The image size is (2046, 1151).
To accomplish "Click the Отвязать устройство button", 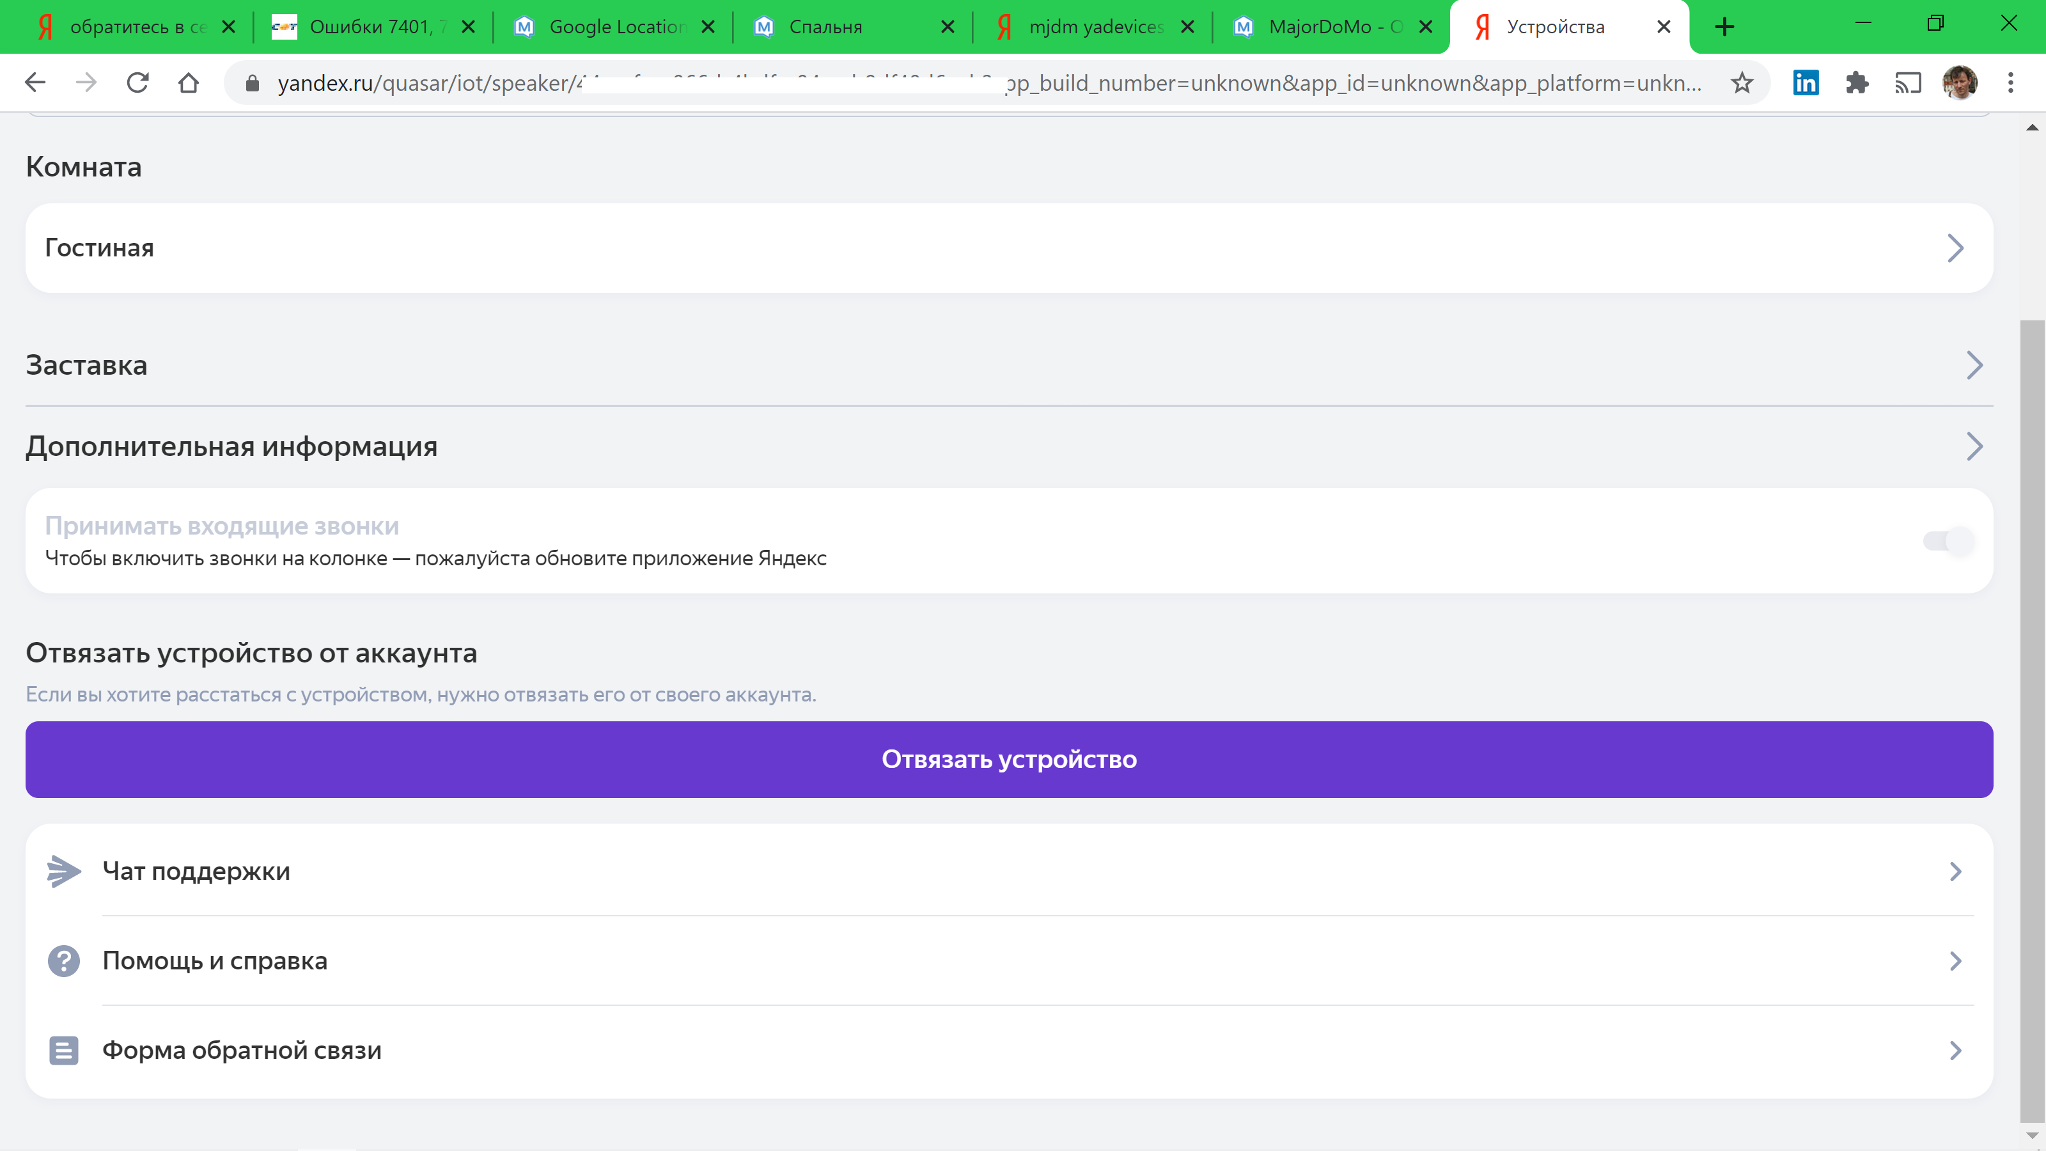I will click(x=1010, y=758).
